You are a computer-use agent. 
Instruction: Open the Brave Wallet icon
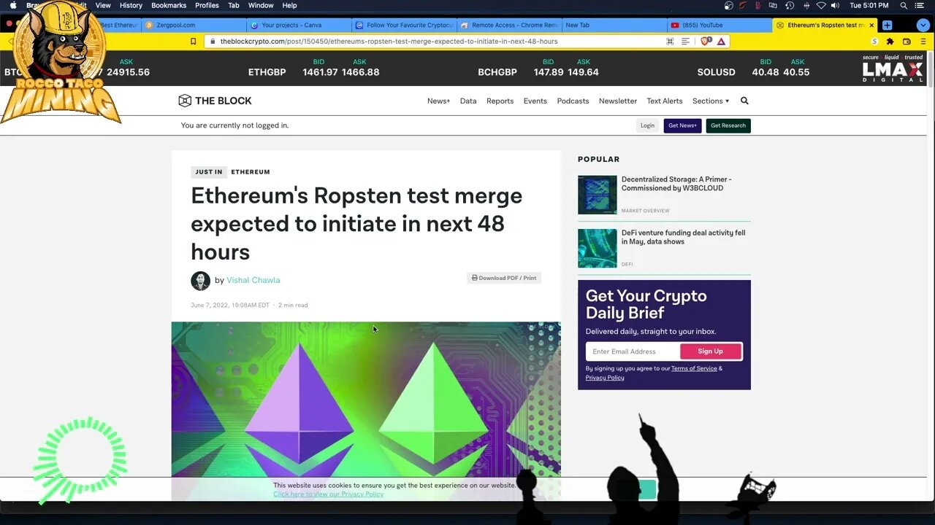[907, 42]
